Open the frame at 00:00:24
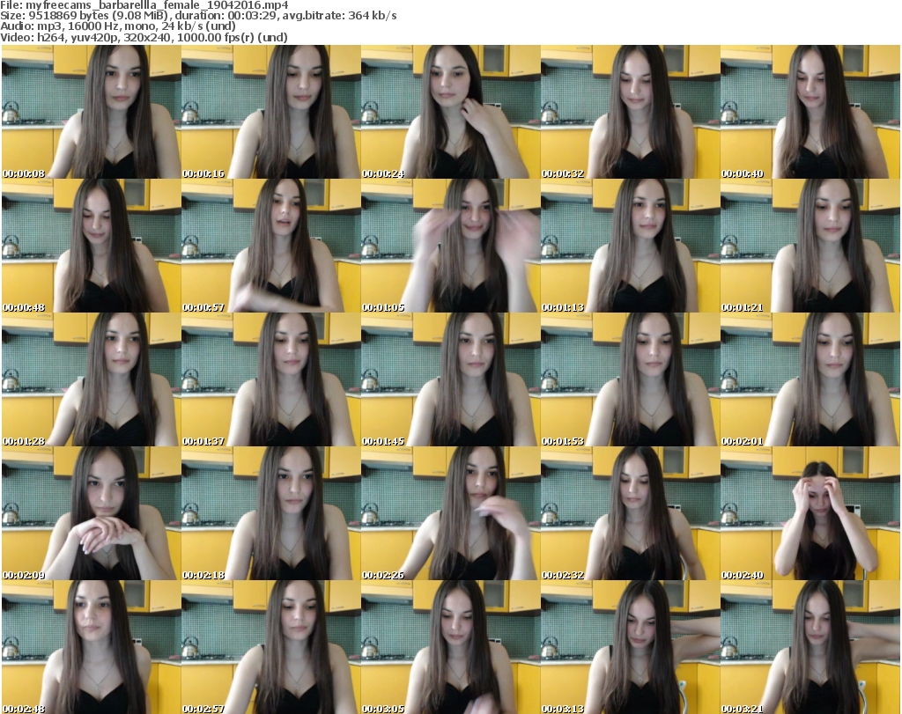Viewport: 902px width, 714px height. (x=451, y=112)
